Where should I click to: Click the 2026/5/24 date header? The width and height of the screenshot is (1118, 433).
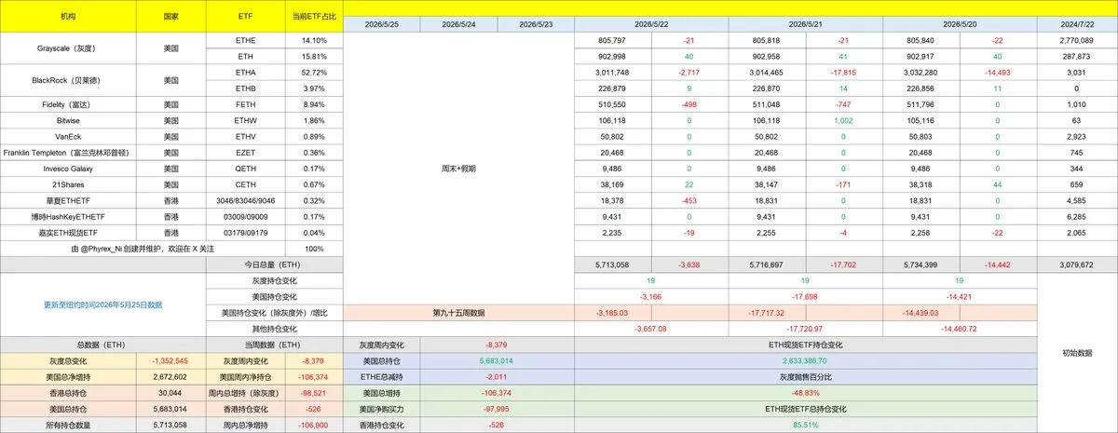[x=457, y=24]
